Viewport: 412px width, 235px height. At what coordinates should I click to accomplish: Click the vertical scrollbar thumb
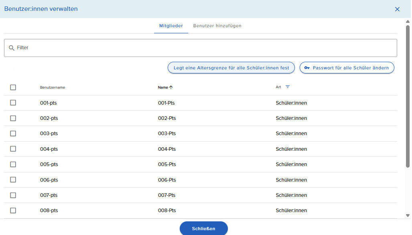[408, 96]
